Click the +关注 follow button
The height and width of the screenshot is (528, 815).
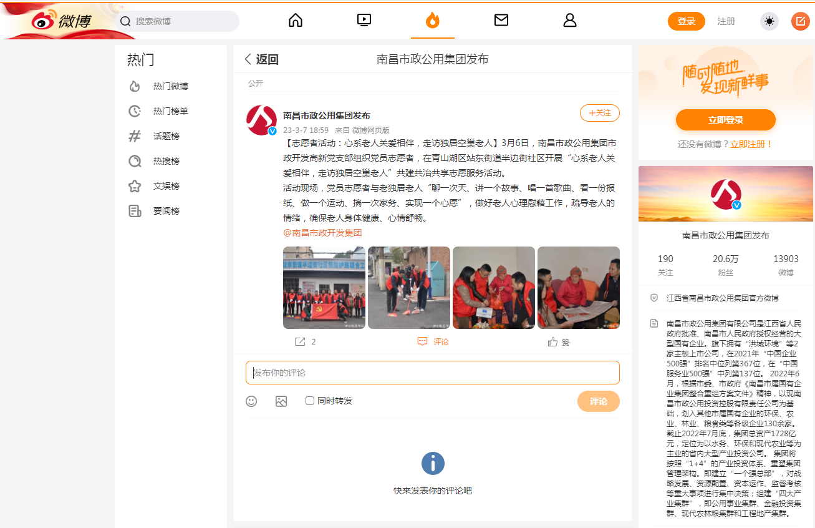600,113
